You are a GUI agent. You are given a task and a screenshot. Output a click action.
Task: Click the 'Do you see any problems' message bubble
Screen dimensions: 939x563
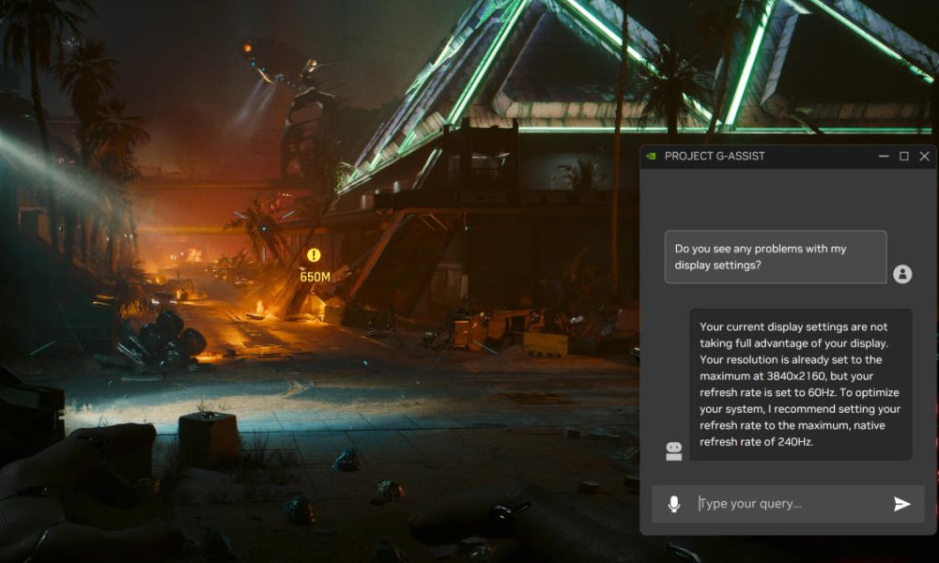point(775,256)
